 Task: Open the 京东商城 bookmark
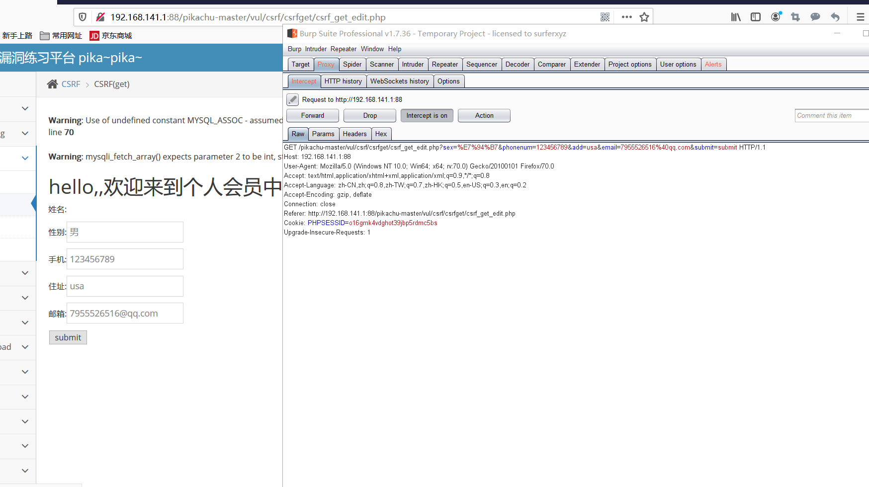pos(111,36)
